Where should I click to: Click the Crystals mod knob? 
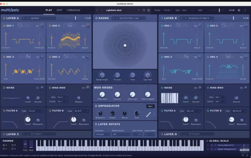pyautogui.click(x=117, y=95)
